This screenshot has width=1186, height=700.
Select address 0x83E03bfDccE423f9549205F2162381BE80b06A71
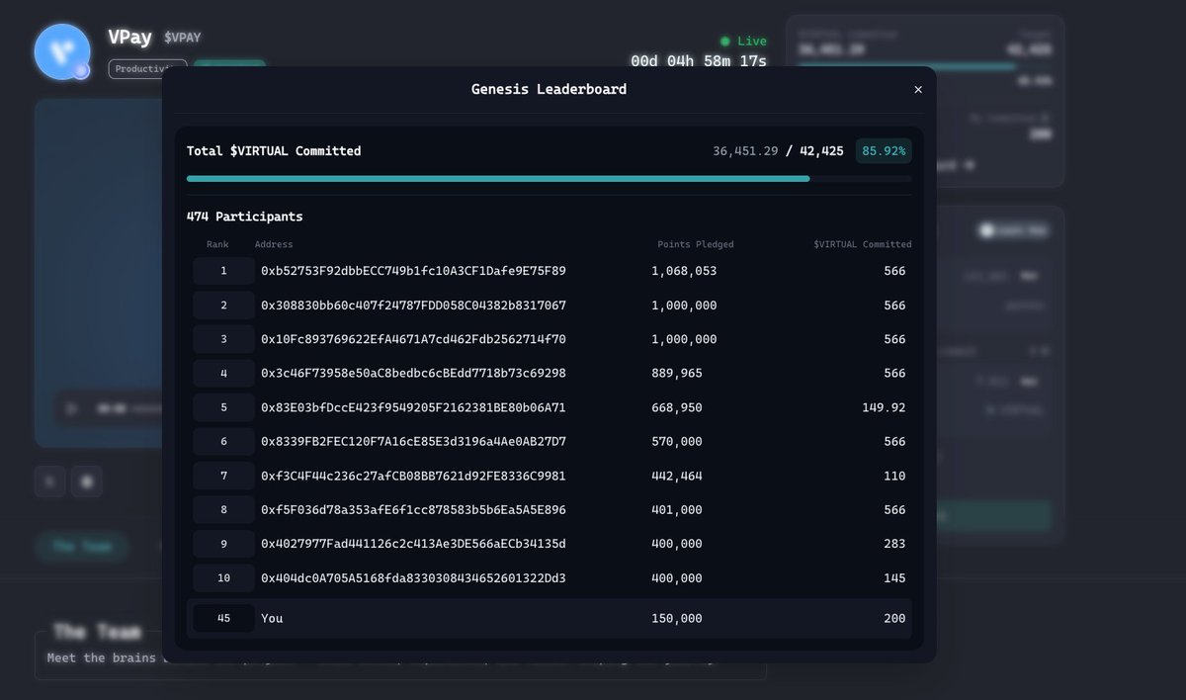pyautogui.click(x=413, y=407)
